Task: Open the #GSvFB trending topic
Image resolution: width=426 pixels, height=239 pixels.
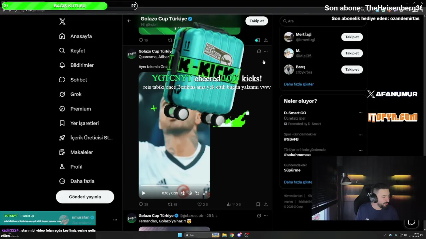Action: pyautogui.click(x=291, y=139)
